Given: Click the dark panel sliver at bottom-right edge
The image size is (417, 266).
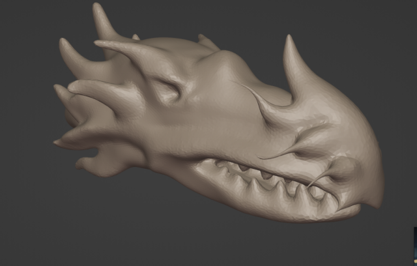Looking at the screenshot, I should [414, 244].
